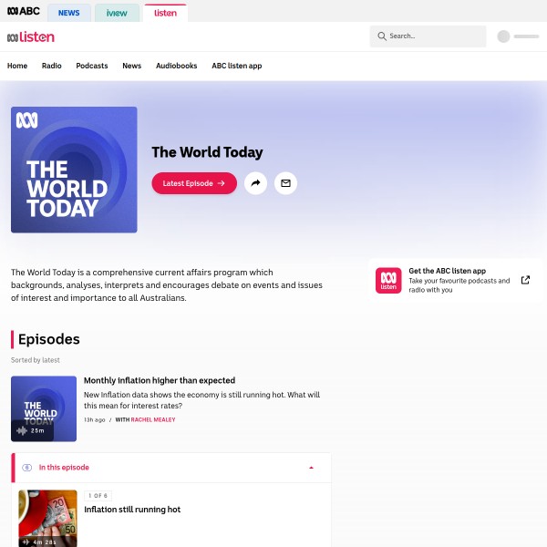Click the ABC listen logo
Viewport: 547px width, 547px height.
tap(31, 36)
